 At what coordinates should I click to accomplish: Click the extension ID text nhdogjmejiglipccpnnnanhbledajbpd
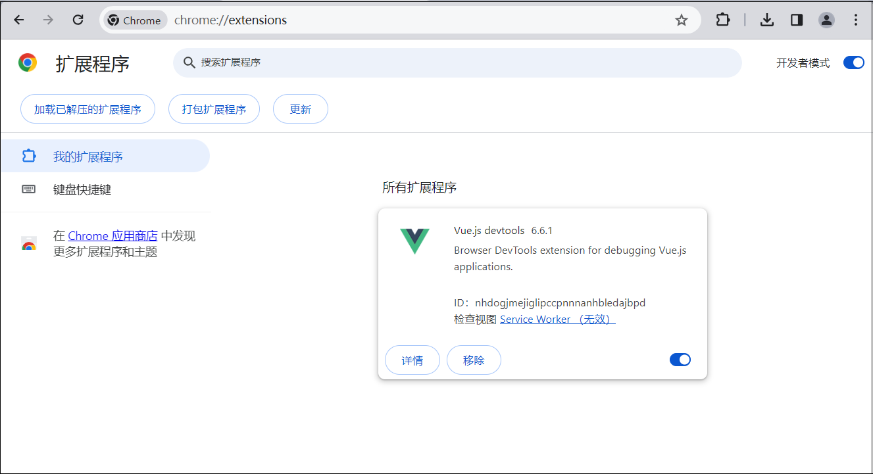pyautogui.click(x=560, y=303)
